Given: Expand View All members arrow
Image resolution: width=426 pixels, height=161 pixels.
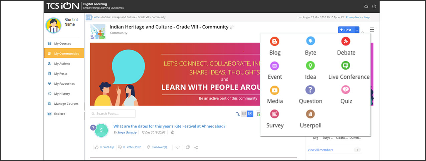Looking at the screenshot, I should pyautogui.click(x=358, y=150).
